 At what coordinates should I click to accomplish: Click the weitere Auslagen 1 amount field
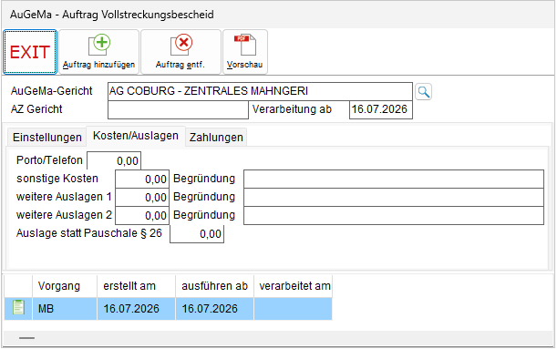tap(142, 198)
